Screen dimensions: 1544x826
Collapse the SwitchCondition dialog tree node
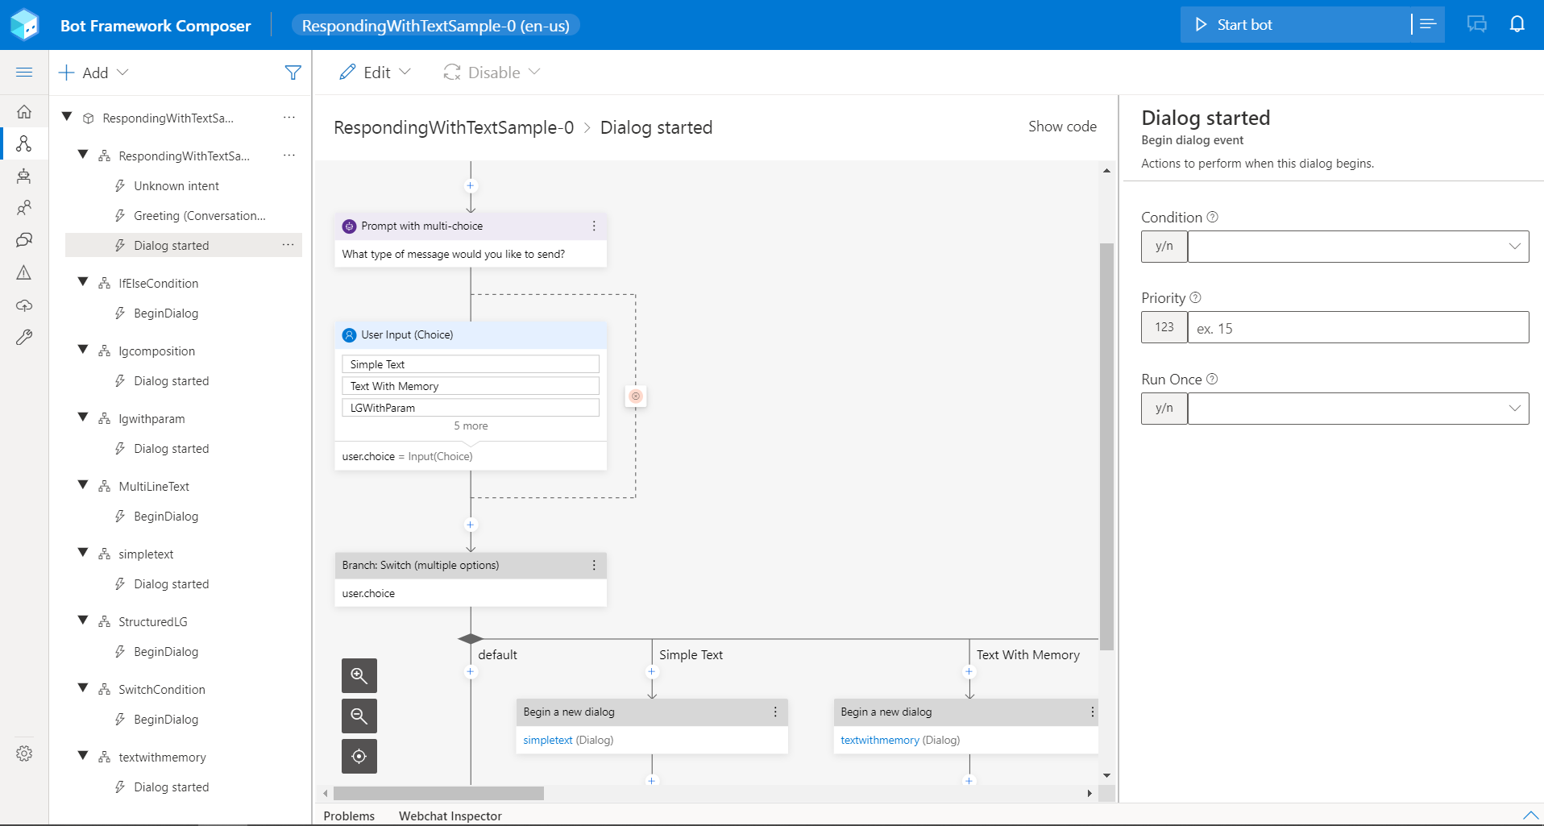[x=83, y=688]
